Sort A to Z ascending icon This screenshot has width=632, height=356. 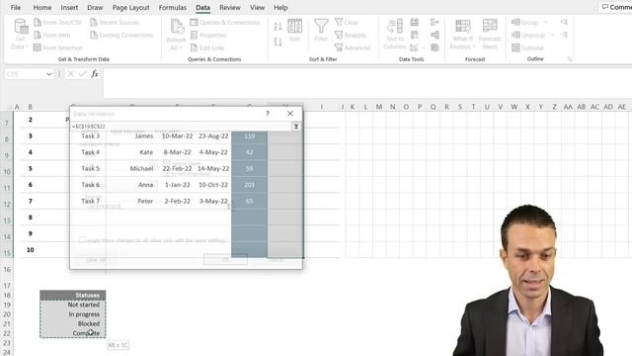point(277,27)
